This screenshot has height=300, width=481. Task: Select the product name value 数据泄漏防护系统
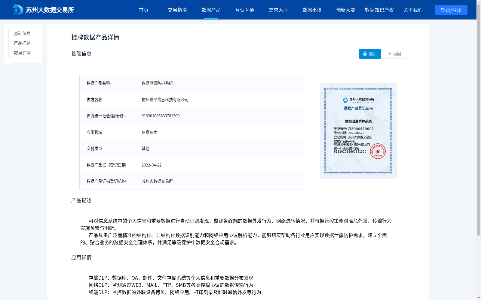pos(157,83)
